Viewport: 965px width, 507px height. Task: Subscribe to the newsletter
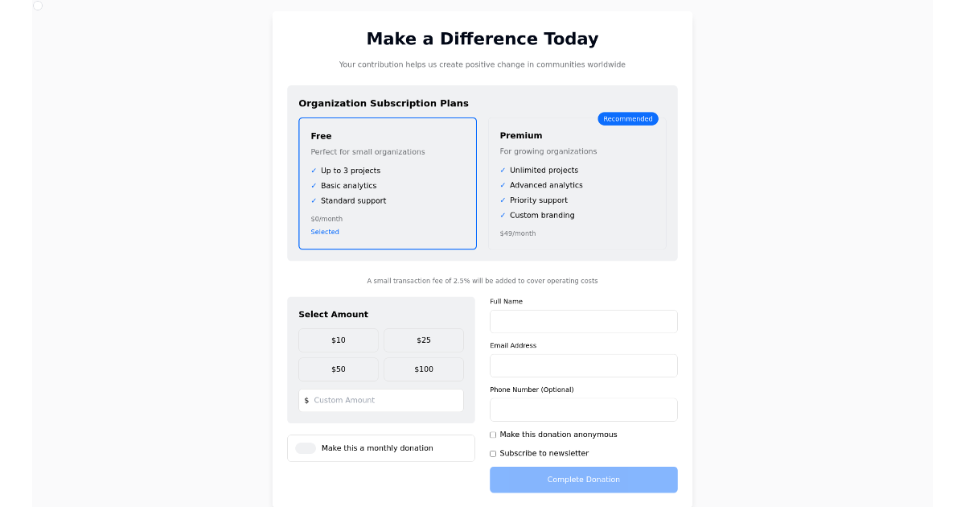point(492,453)
